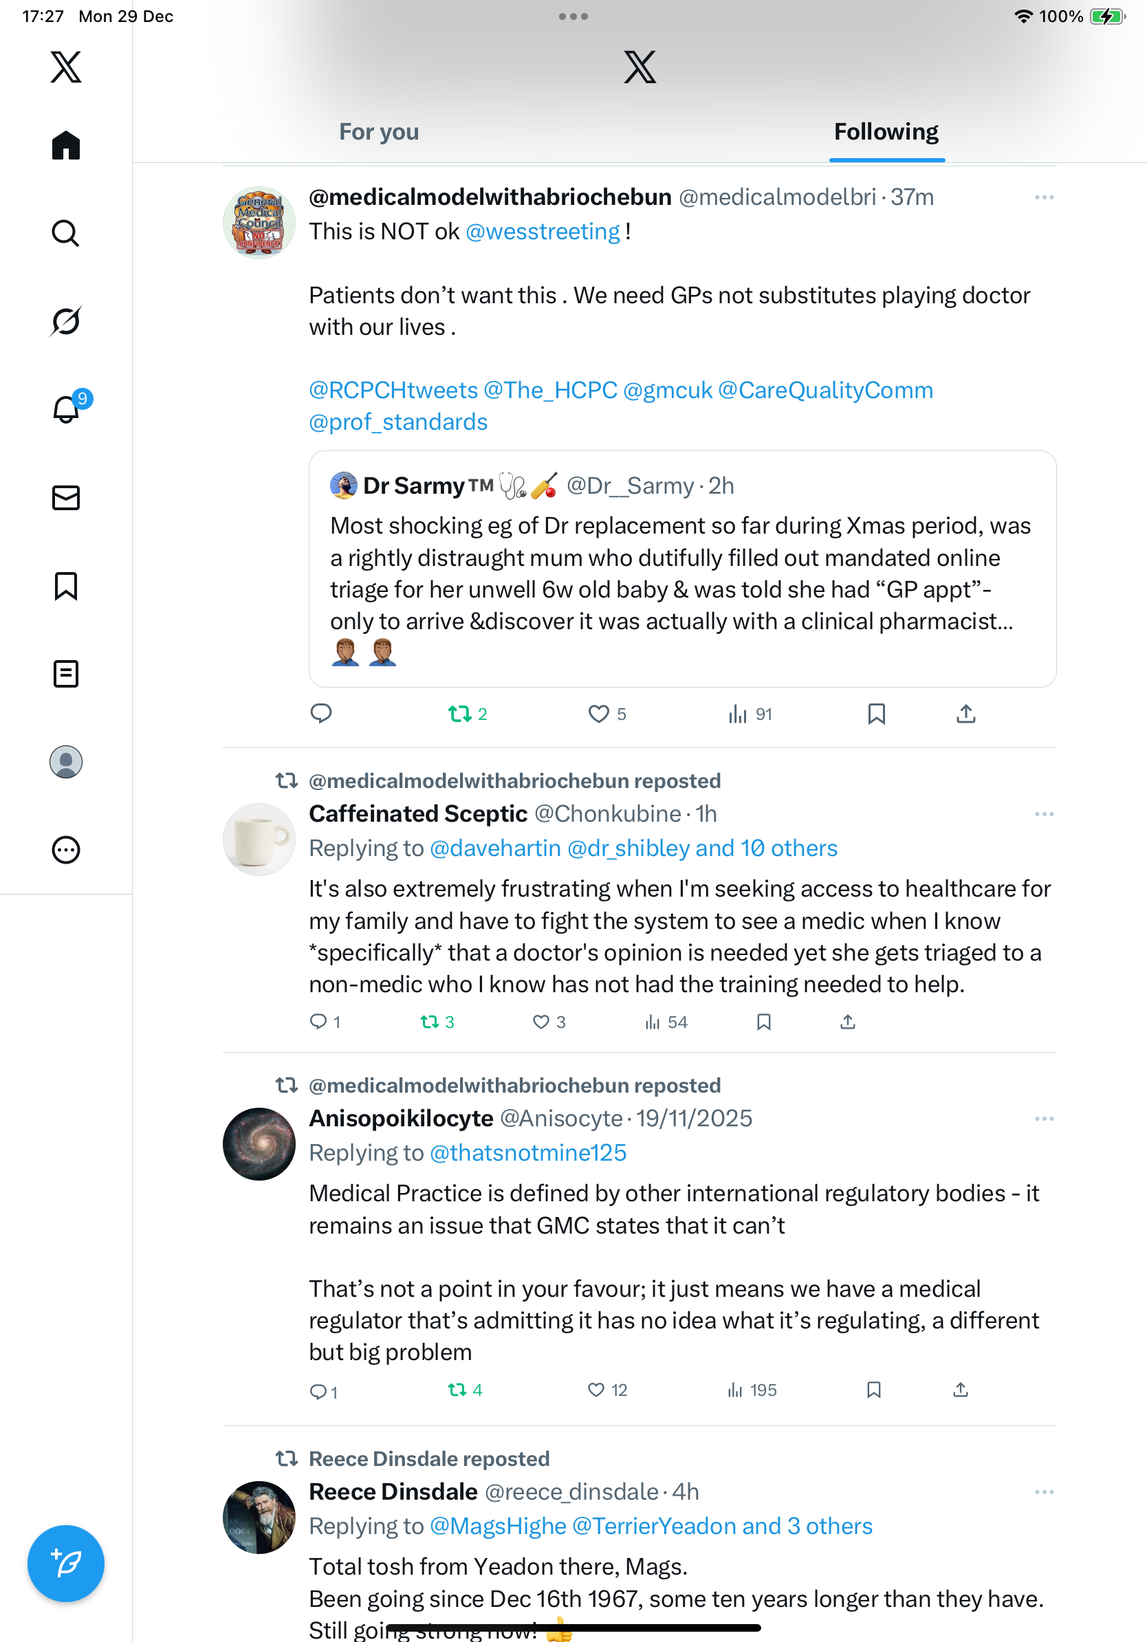
Task: Open Lists icon in sidebar
Action: pyautogui.click(x=65, y=674)
